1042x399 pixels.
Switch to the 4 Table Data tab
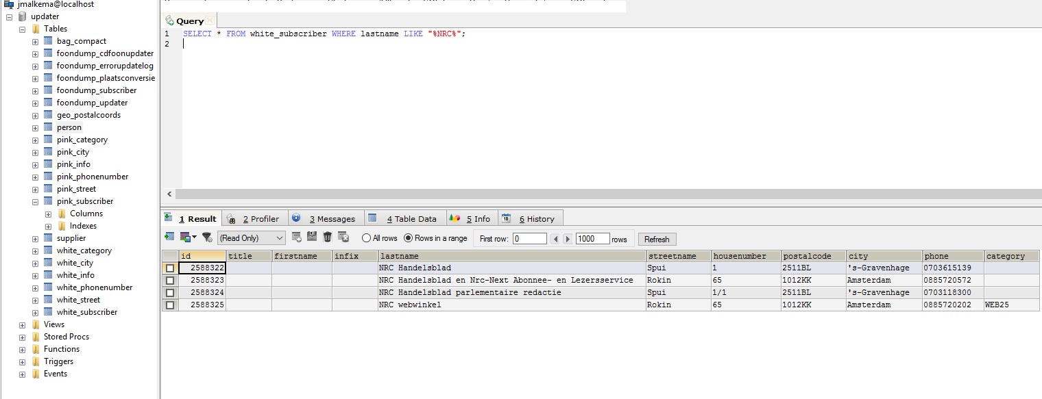pyautogui.click(x=405, y=218)
